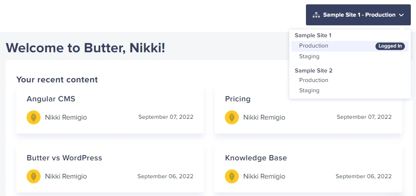
Task: Click author avatar on Knowledge Base card
Action: (x=232, y=177)
